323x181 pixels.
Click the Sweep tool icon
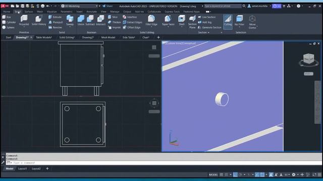[x=70, y=19]
